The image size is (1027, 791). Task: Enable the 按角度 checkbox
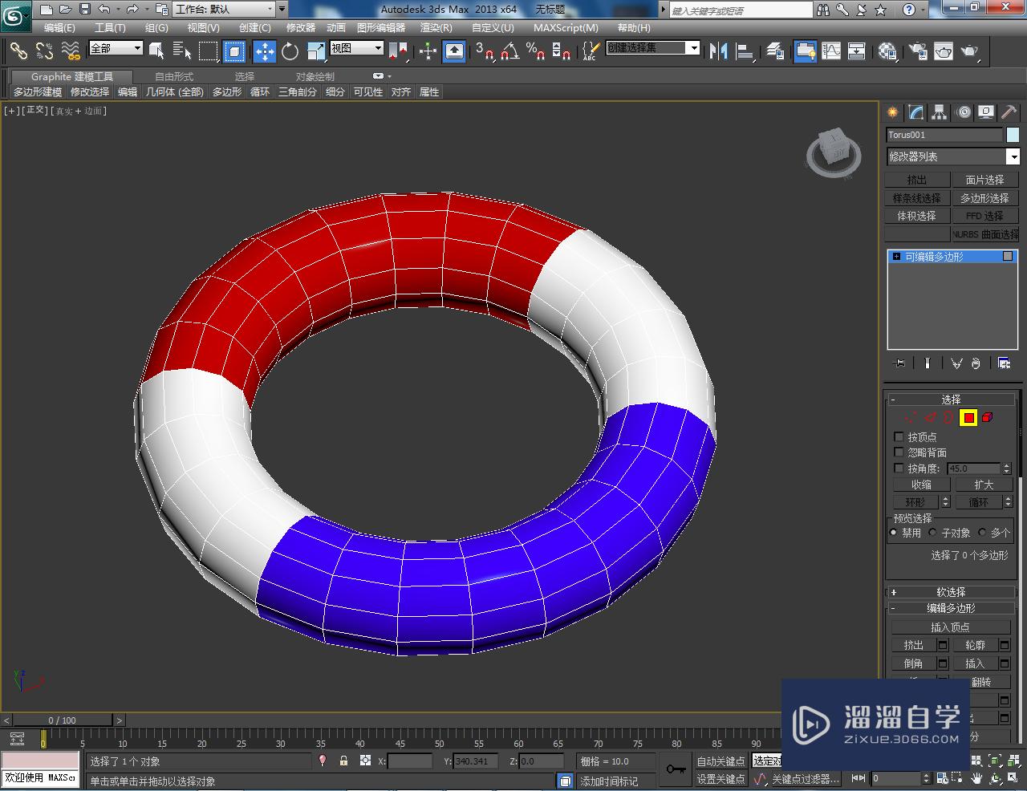(899, 469)
